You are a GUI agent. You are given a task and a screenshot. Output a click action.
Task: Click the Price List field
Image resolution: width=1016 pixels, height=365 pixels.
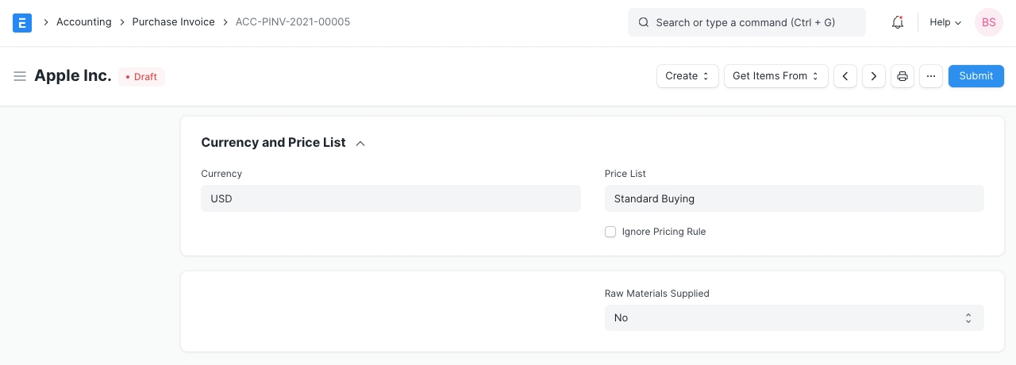(x=794, y=198)
